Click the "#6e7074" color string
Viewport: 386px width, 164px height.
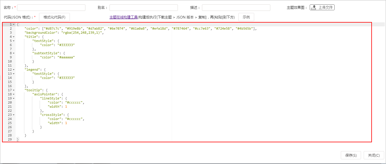coord(117,28)
